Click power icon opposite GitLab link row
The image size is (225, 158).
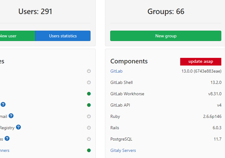point(89,71)
